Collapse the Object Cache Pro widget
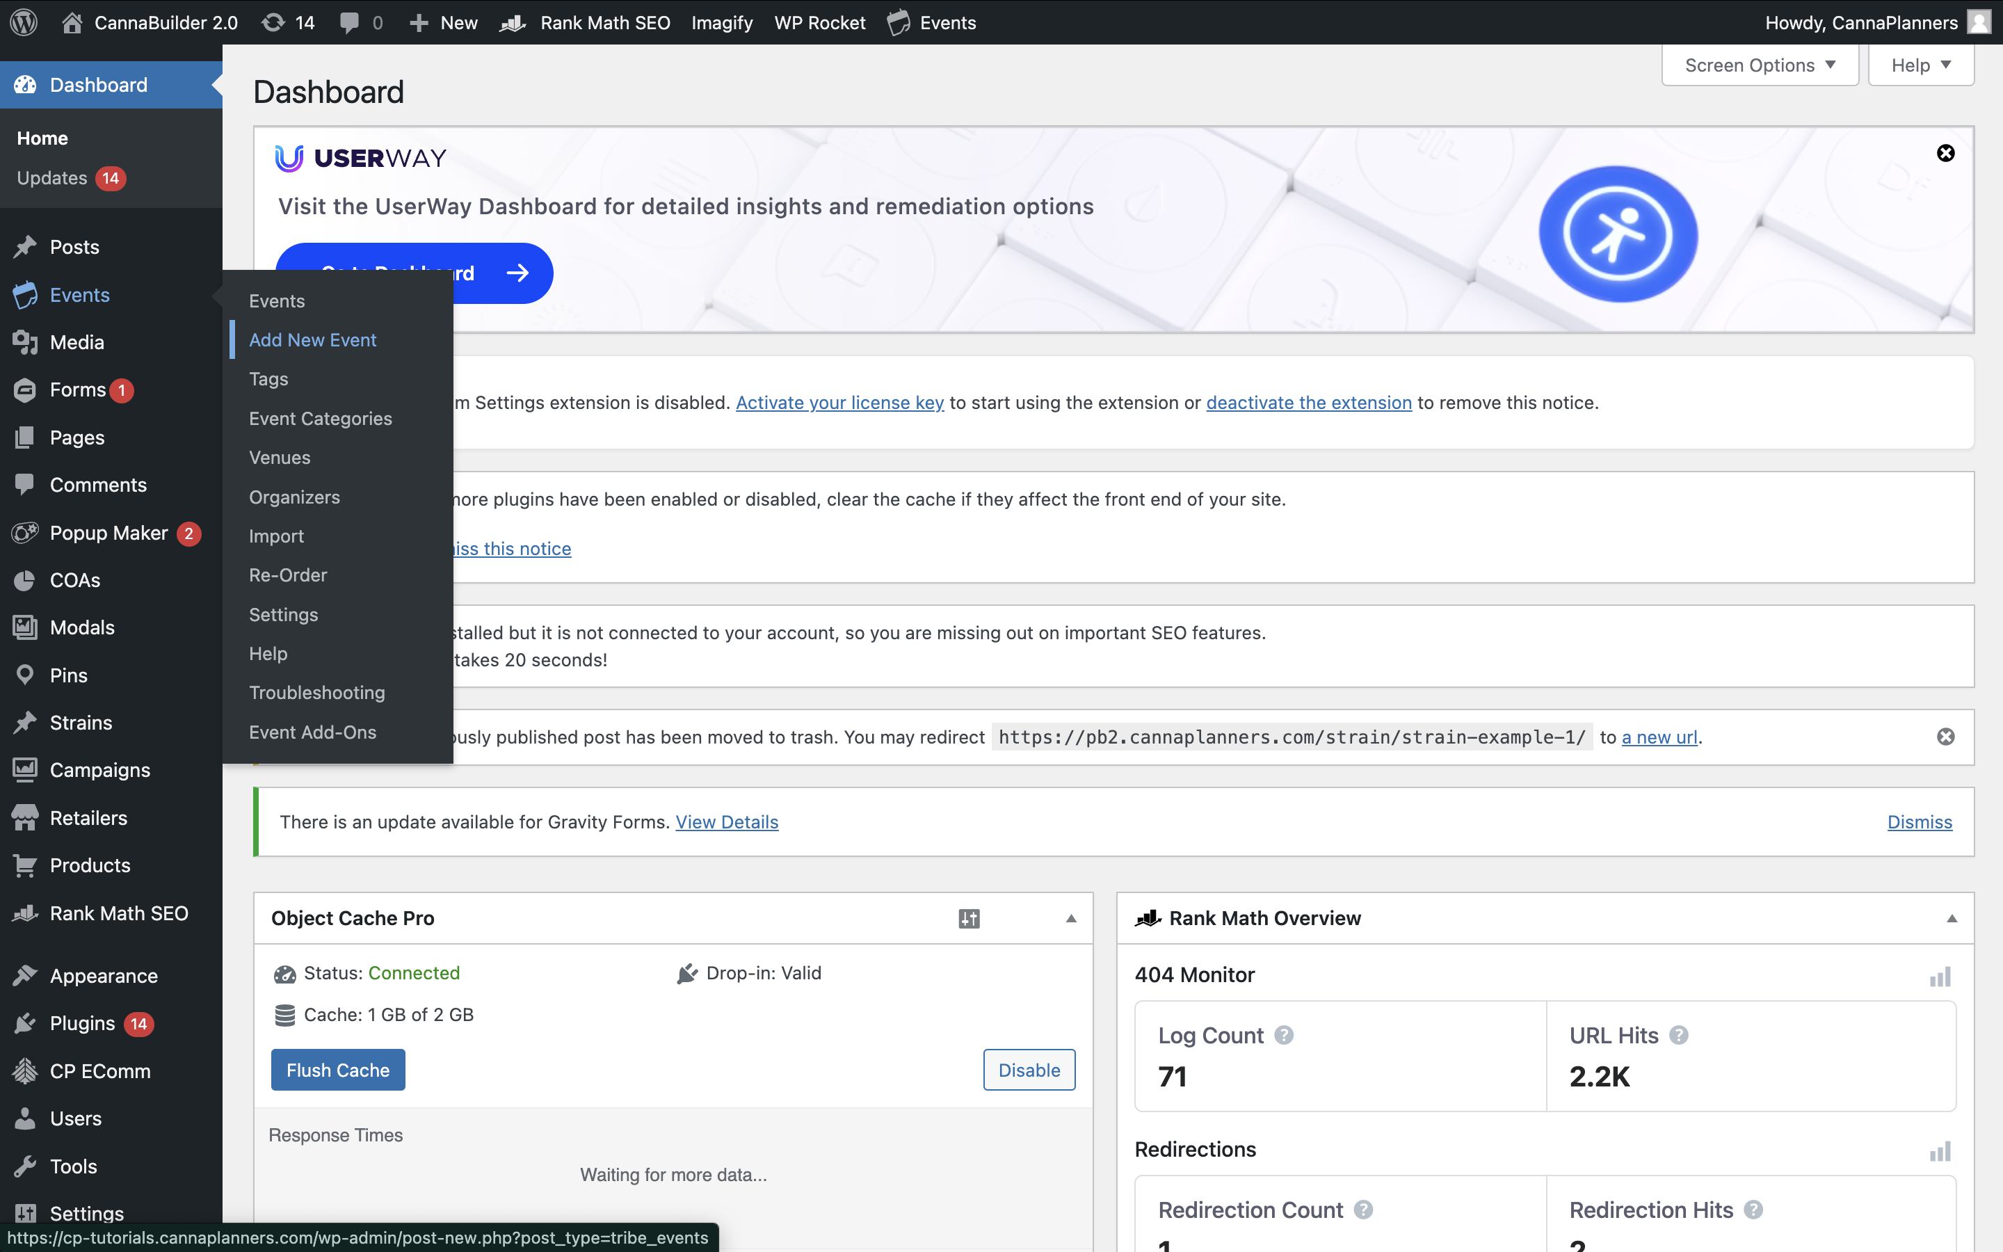This screenshot has height=1252, width=2003. [1071, 918]
